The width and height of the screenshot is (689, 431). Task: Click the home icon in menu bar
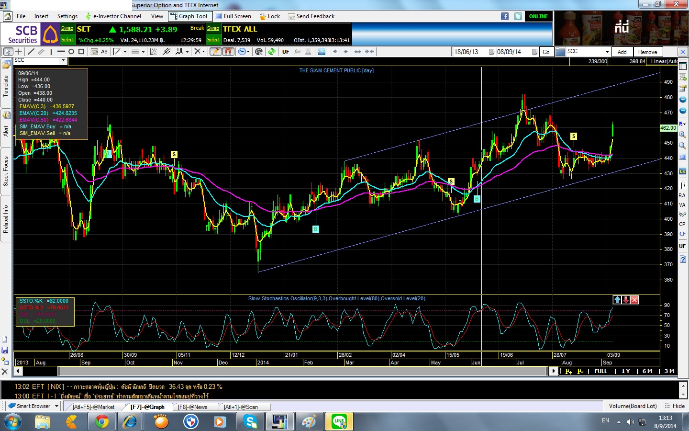coord(7,16)
